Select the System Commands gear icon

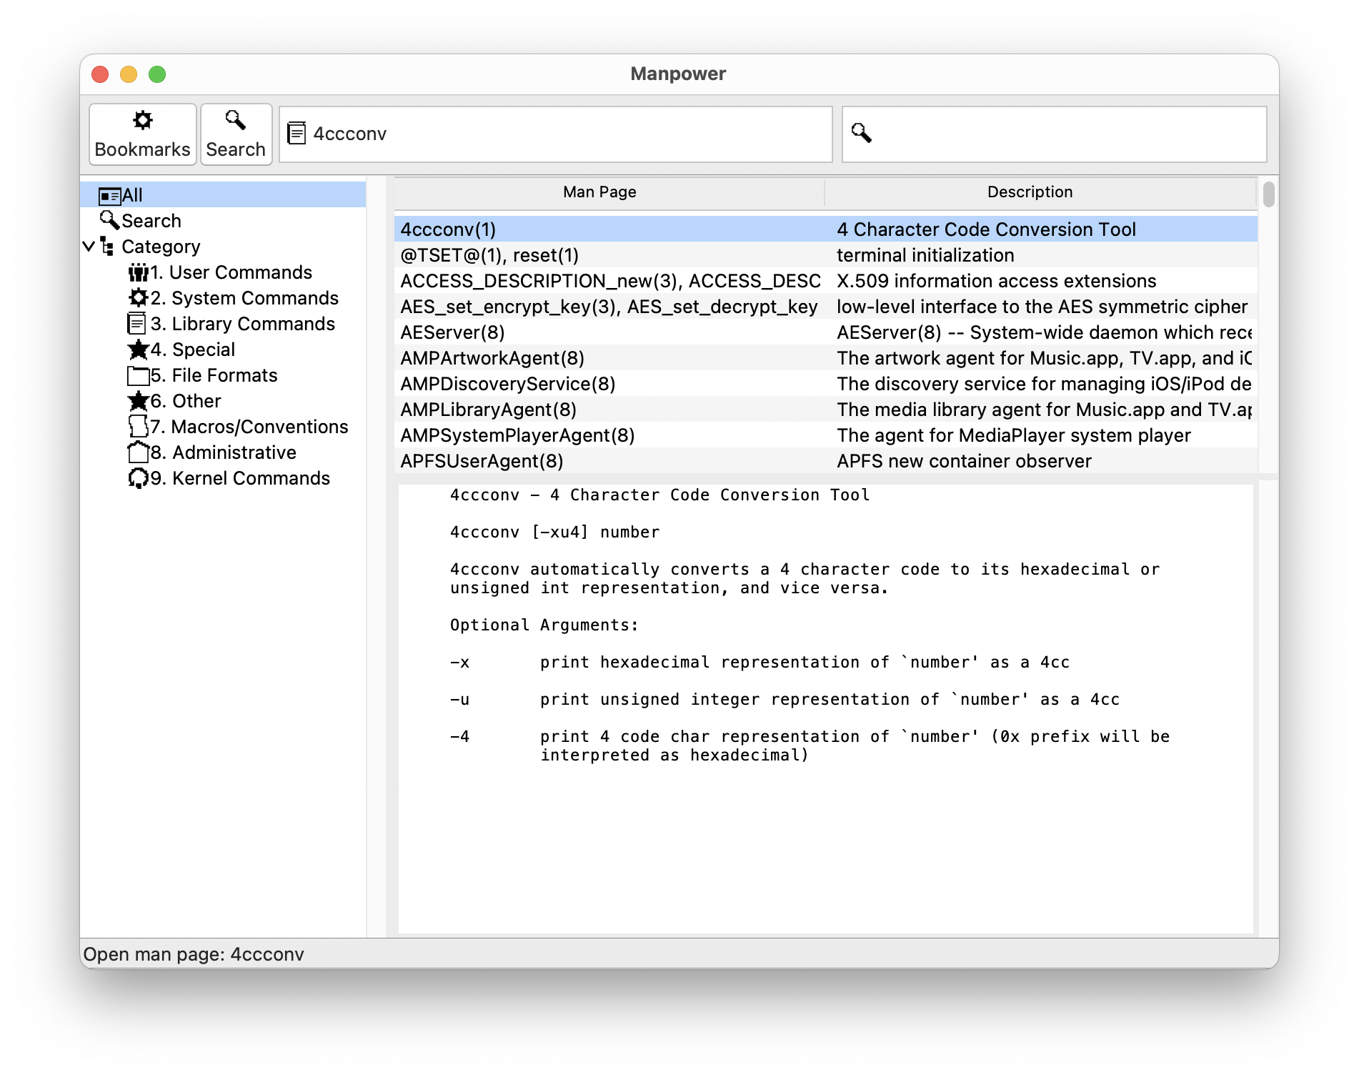tap(137, 298)
